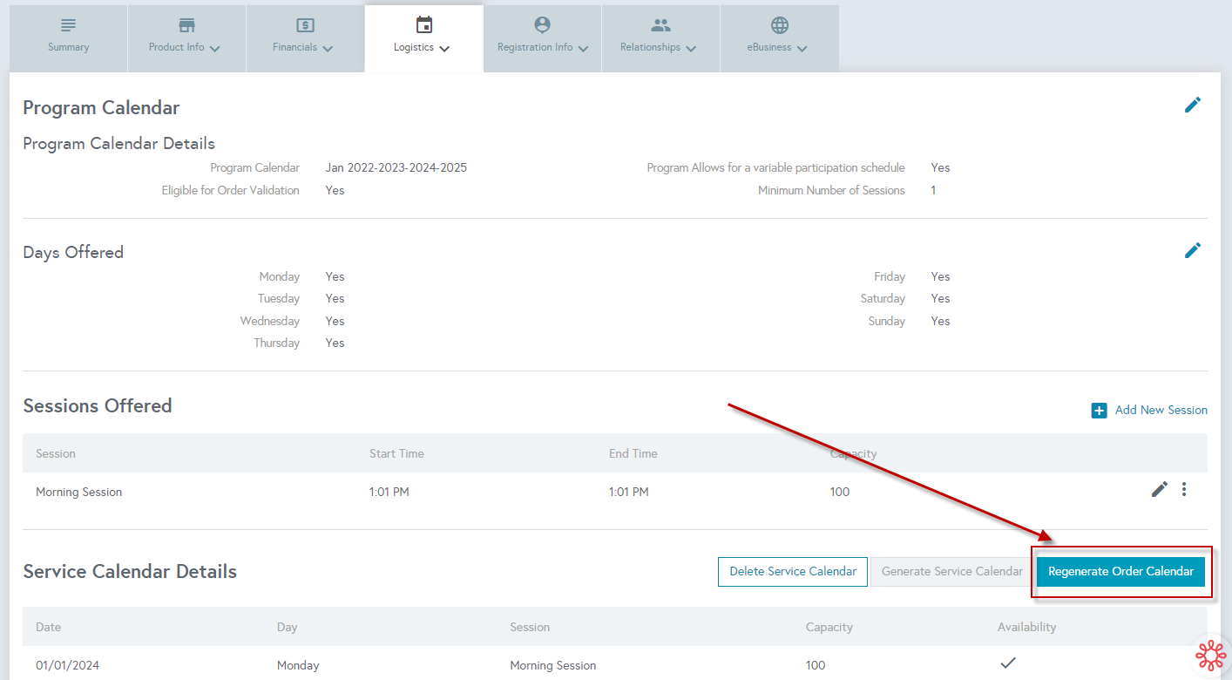This screenshot has width=1232, height=680.
Task: Open the red help widget icon
Action: click(1211, 656)
